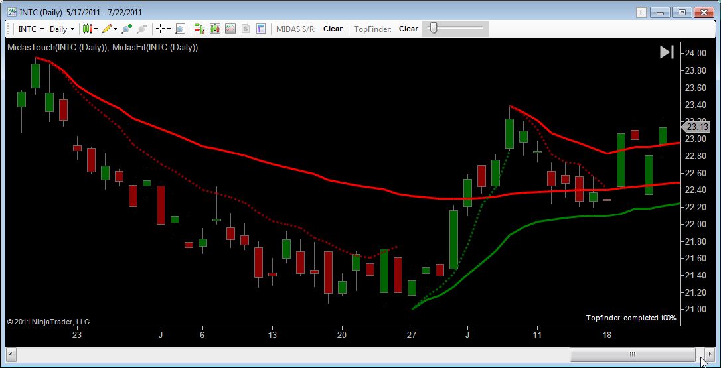
Task: Click the green plug connect icon
Action: 126,29
